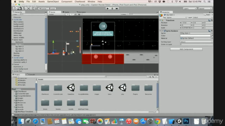
Task: Click the Add Component button
Action: click(186, 49)
